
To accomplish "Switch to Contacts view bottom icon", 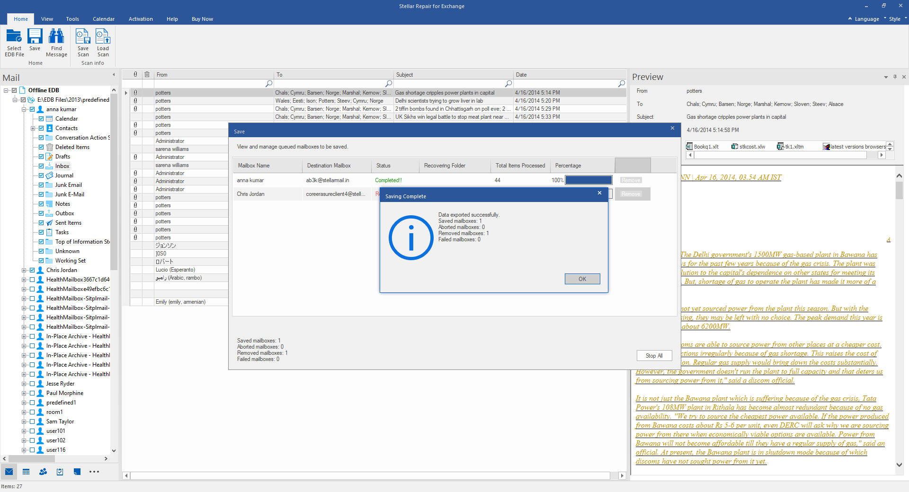I will point(43,472).
